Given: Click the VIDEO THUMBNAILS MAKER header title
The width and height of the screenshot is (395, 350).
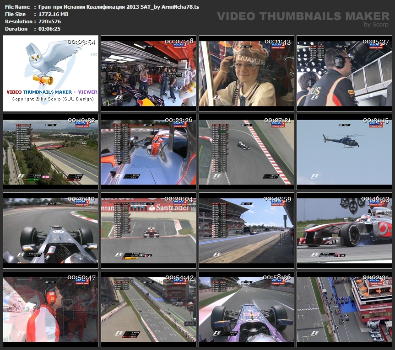Looking at the screenshot, I should [x=303, y=16].
